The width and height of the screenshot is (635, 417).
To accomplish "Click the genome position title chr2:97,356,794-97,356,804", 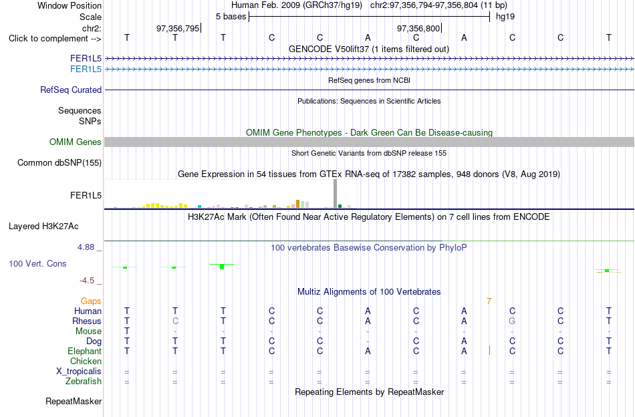I will tap(438, 5).
